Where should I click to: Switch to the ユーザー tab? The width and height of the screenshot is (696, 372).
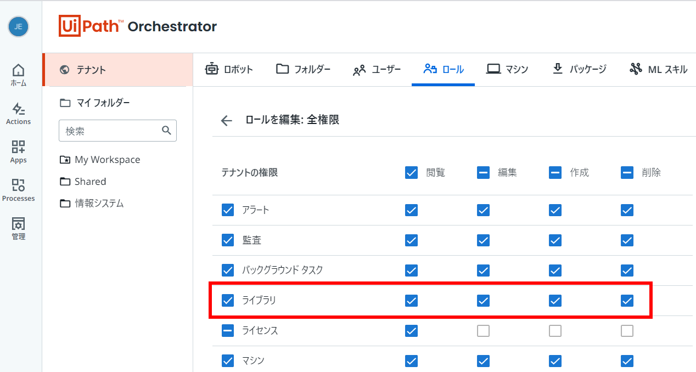377,69
